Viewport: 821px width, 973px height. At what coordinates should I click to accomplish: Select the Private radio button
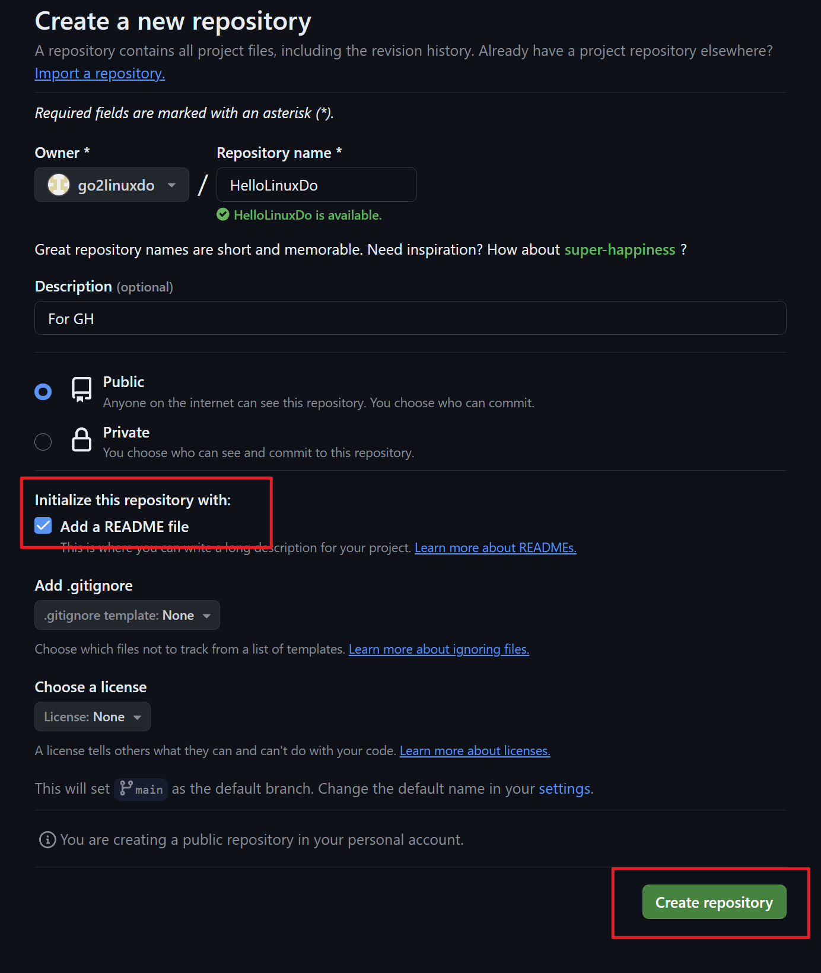43,442
